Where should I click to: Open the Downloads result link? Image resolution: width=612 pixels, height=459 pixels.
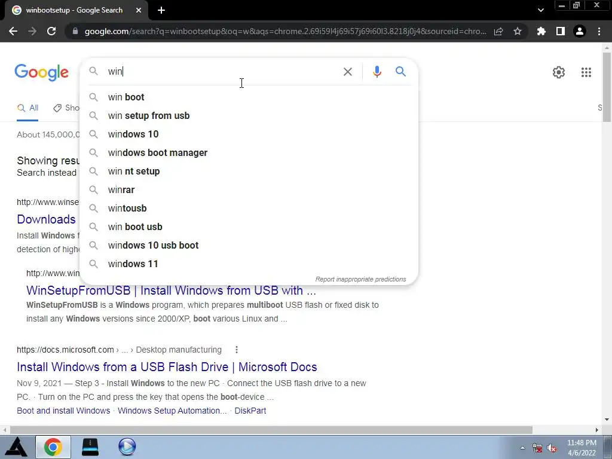tap(47, 219)
